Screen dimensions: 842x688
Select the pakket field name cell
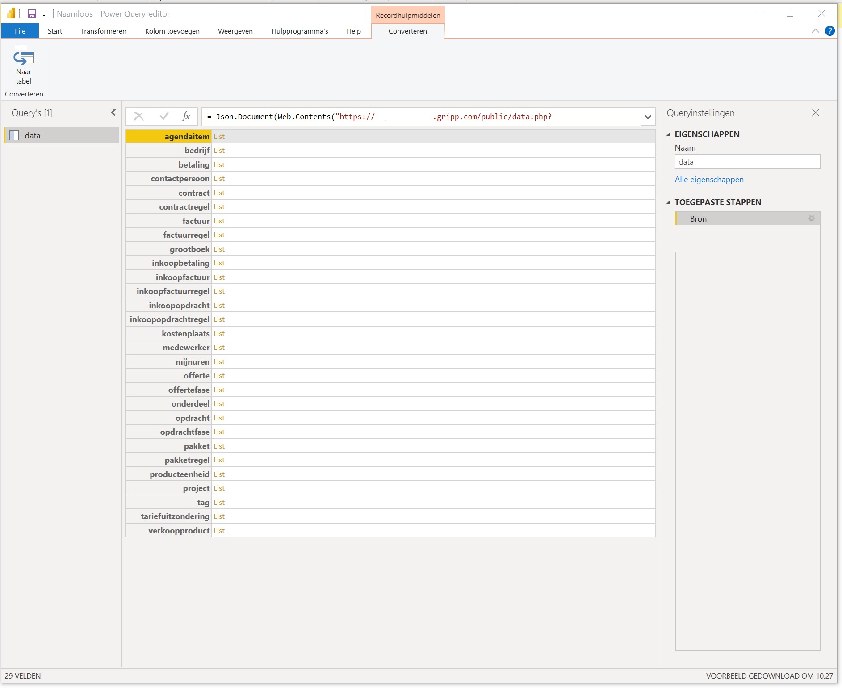click(x=168, y=446)
